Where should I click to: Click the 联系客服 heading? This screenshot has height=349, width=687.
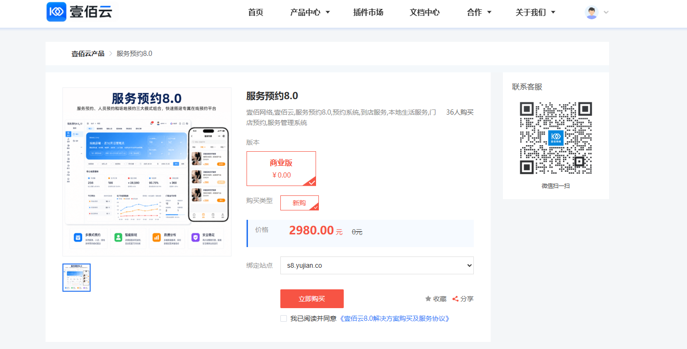pyautogui.click(x=527, y=87)
